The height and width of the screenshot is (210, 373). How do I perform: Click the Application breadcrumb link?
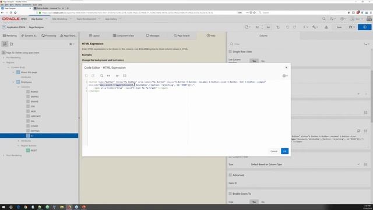tap(16, 27)
